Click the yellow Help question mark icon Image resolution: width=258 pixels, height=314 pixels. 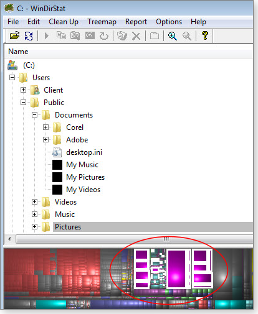[x=205, y=35]
